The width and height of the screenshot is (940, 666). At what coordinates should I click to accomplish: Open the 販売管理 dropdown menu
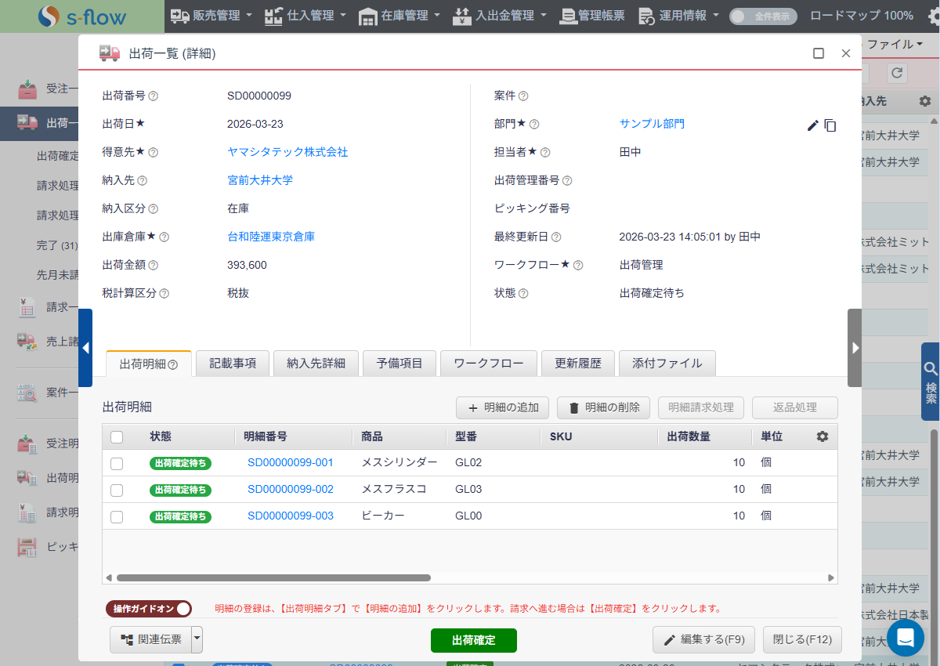211,16
